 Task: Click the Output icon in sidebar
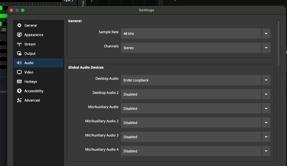[x=19, y=53]
